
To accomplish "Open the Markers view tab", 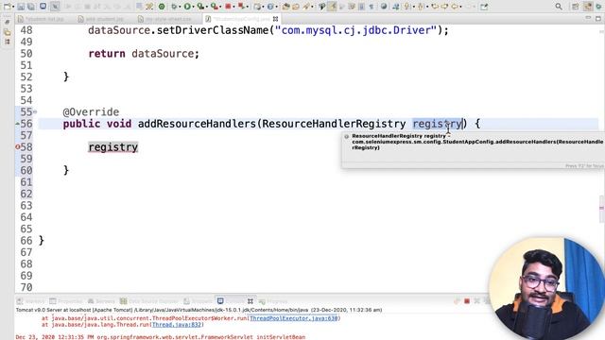I will pyautogui.click(x=31, y=301).
